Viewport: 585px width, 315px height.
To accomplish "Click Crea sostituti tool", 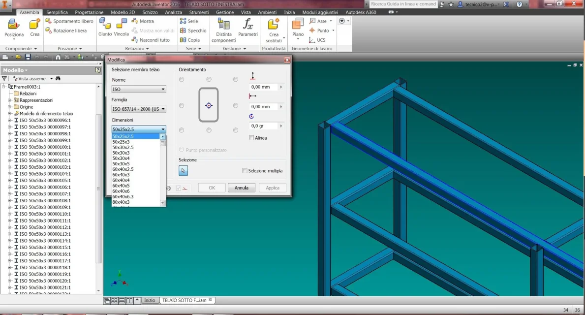I will point(274,30).
